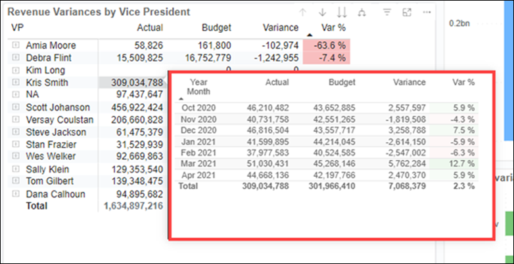Expand the Debra Flint row
The height and width of the screenshot is (264, 514).
pos(16,58)
